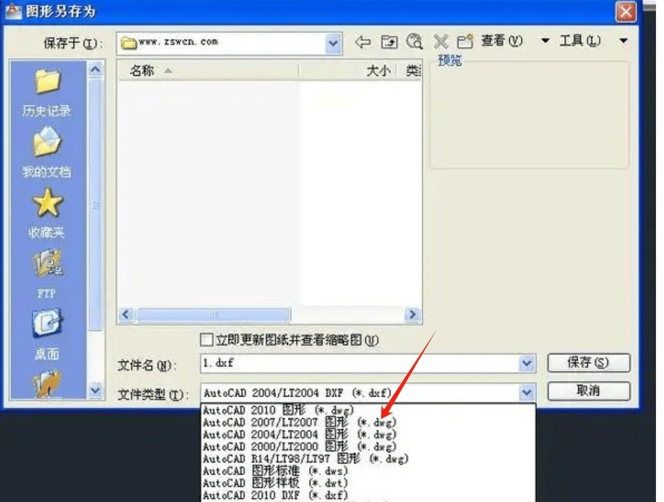The height and width of the screenshot is (502, 664).
Task: Open My Documents (我的文档) in the sidebar
Action: pyautogui.click(x=46, y=153)
